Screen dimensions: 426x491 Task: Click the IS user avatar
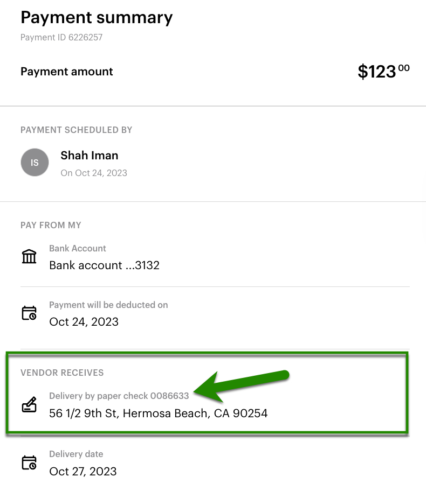click(35, 162)
